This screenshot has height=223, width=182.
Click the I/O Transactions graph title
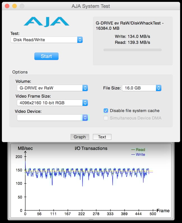tap(91, 148)
